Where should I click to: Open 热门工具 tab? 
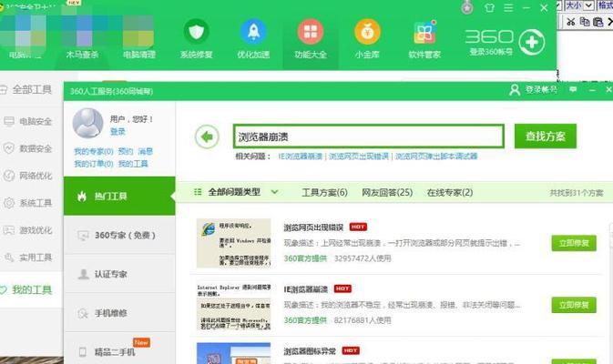(x=119, y=196)
